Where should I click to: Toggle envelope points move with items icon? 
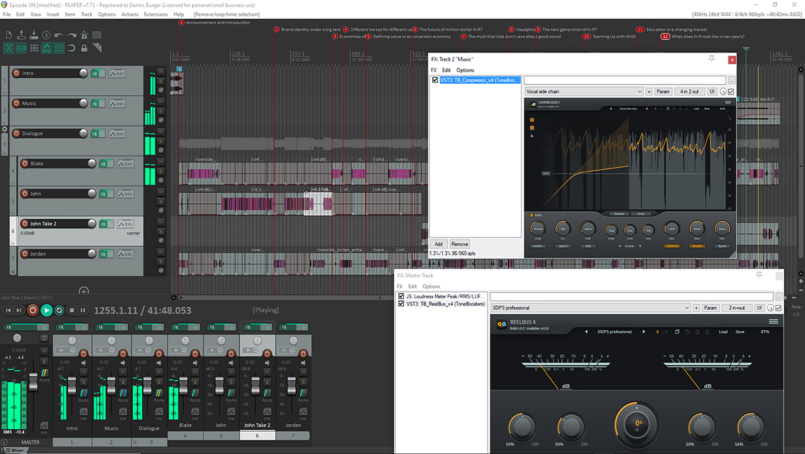[46, 48]
